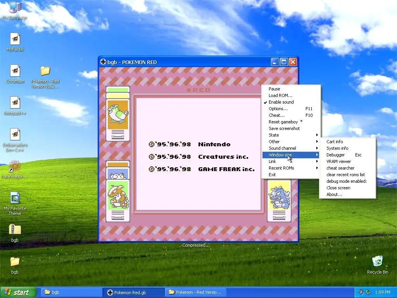Choose Load ROM... from the menu
This screenshot has width=397, height=298.
pos(291,95)
